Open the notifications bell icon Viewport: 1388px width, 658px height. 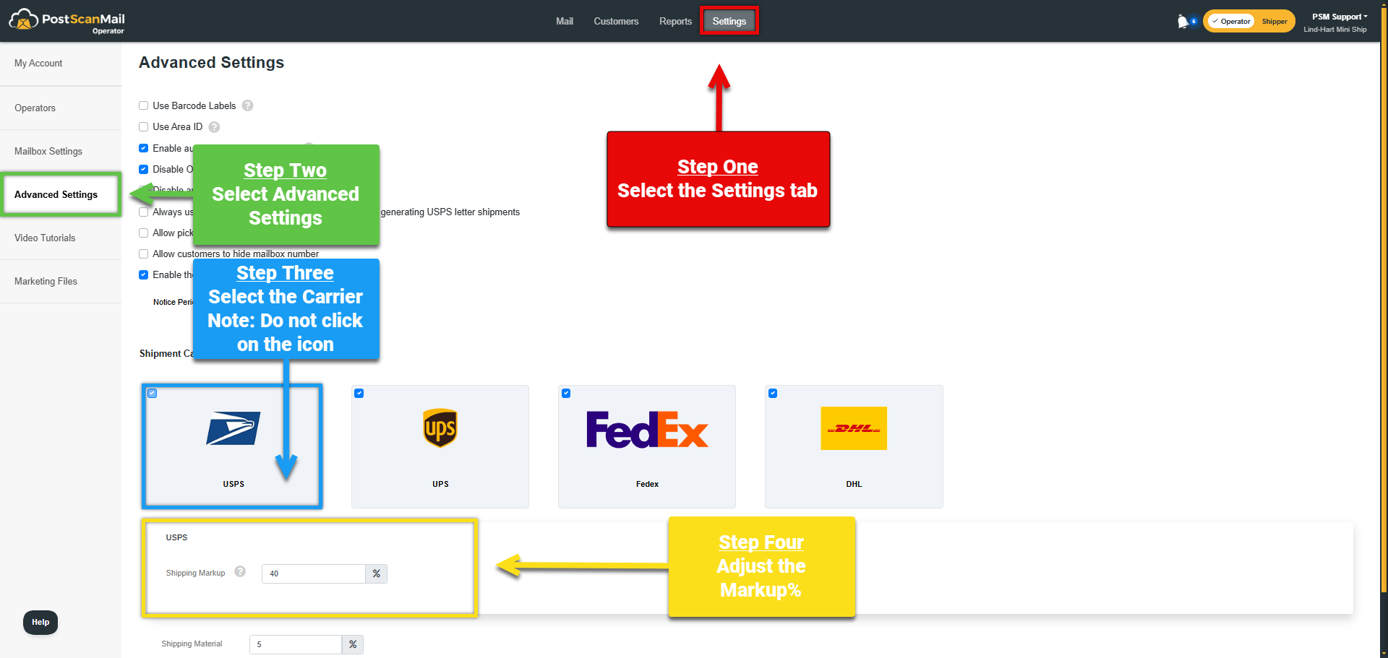point(1183,21)
